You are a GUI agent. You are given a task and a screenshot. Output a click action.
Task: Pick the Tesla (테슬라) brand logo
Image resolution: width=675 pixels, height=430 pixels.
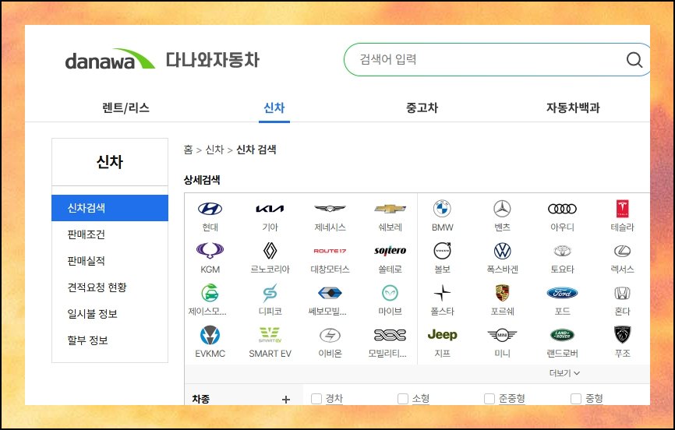tap(622, 209)
